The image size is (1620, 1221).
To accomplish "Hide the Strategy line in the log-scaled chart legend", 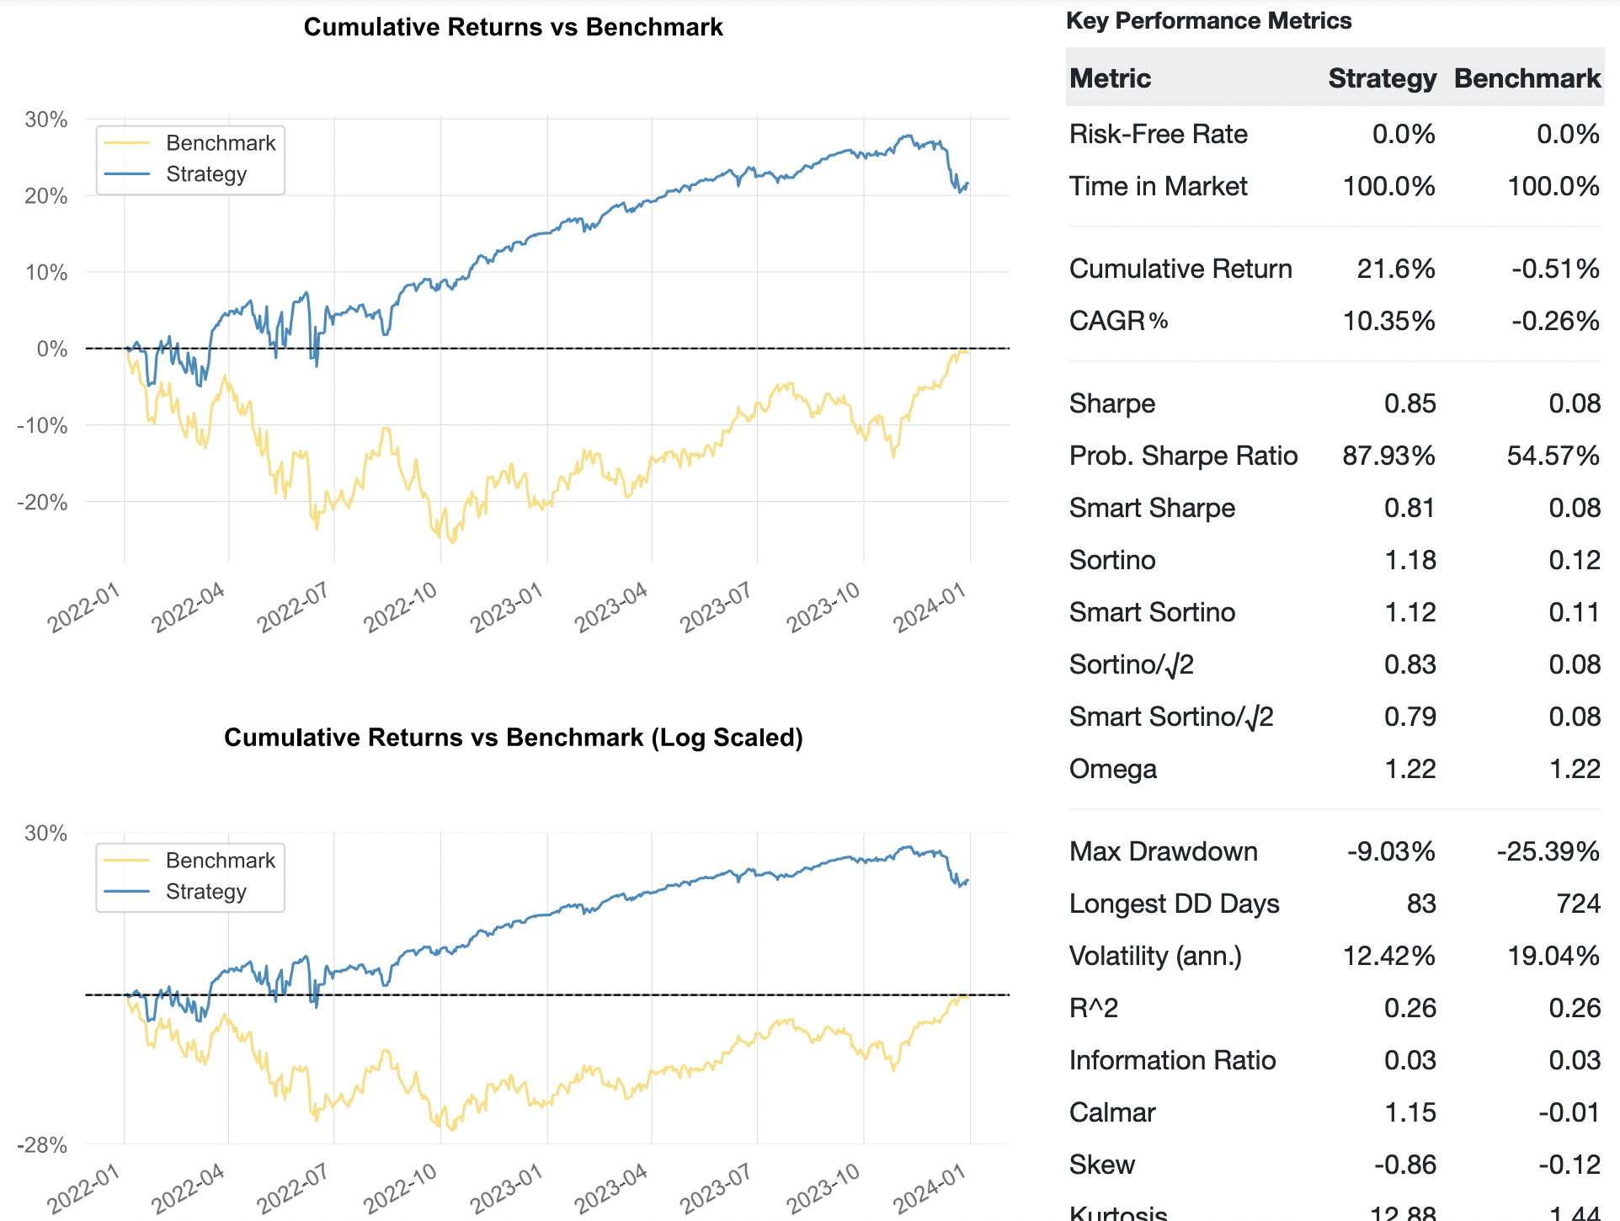I will [x=206, y=892].
